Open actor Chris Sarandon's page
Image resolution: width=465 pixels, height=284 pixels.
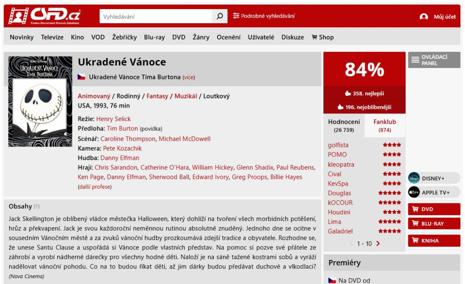coord(116,167)
